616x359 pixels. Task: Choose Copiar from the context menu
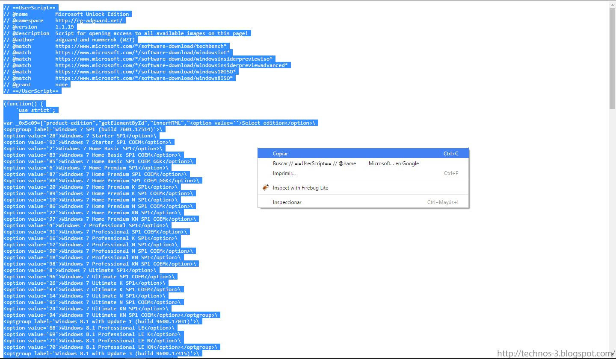pos(363,154)
